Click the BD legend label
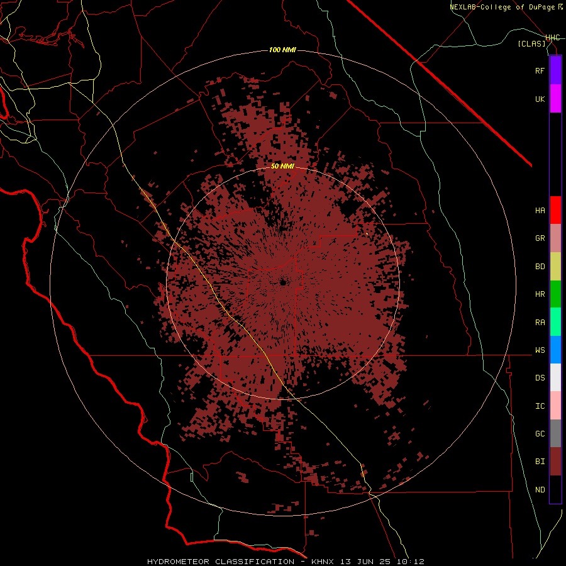This screenshot has width=566, height=566. point(540,267)
